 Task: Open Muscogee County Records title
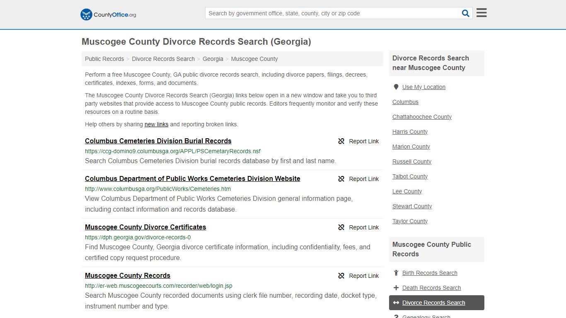[128, 275]
